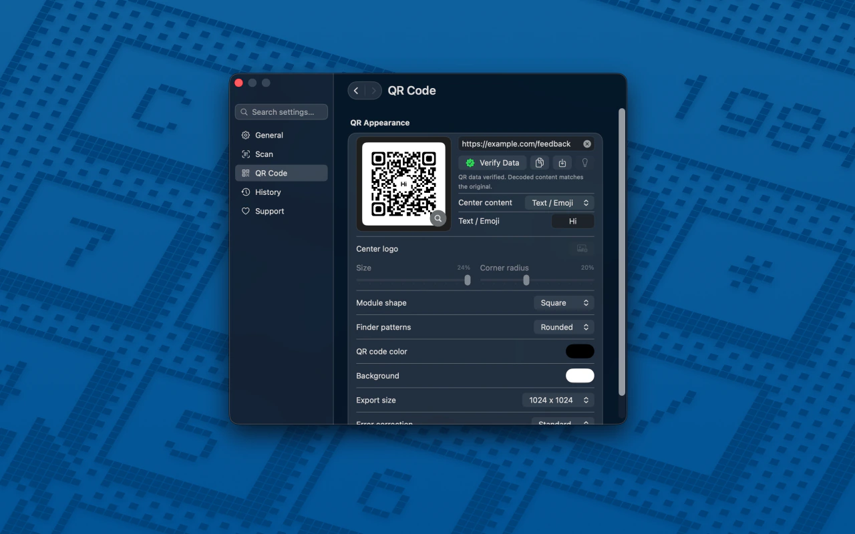Click the search magnifier icon in sidebar
Viewport: 855px width, 534px height.
[x=244, y=112]
